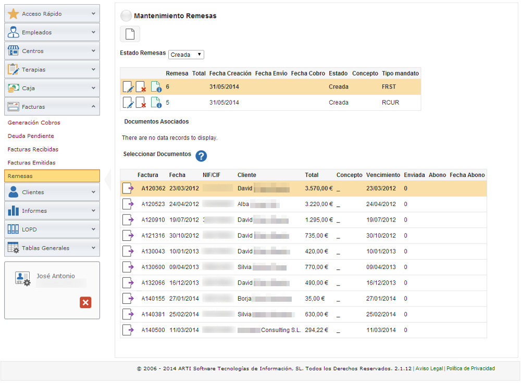521x385 pixels.
Task: Expand Empleados menu chevron
Action: [x=93, y=32]
